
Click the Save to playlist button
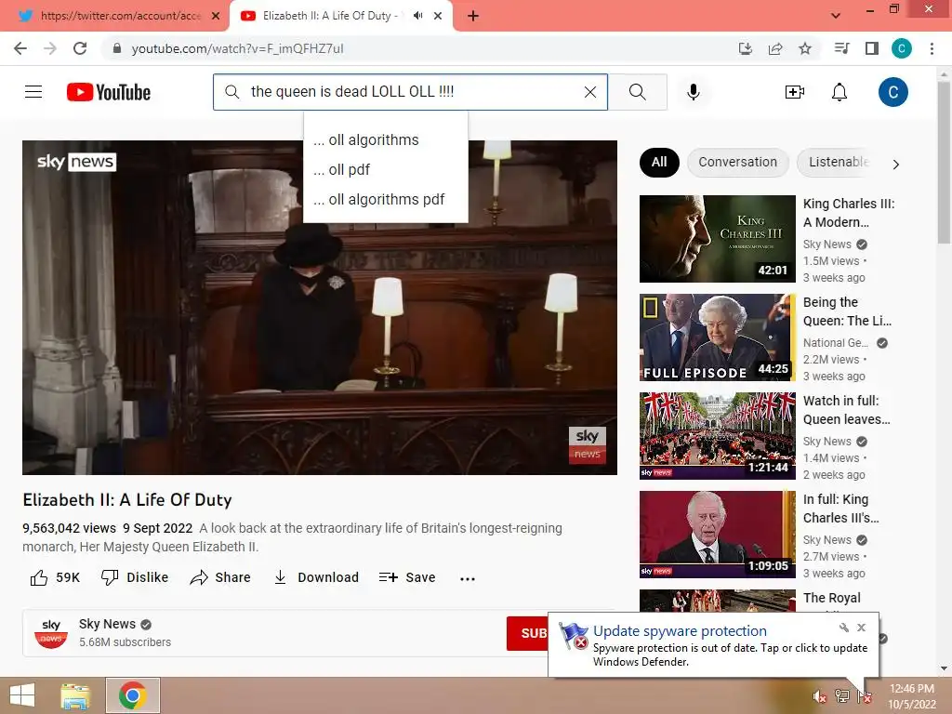tap(407, 577)
